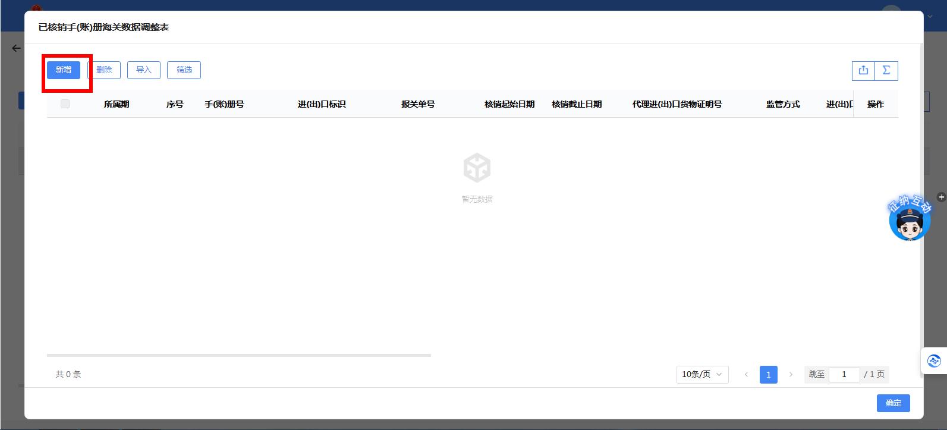Click the horizontal scrollbar below the table
This screenshot has height=430, width=947.
point(238,355)
